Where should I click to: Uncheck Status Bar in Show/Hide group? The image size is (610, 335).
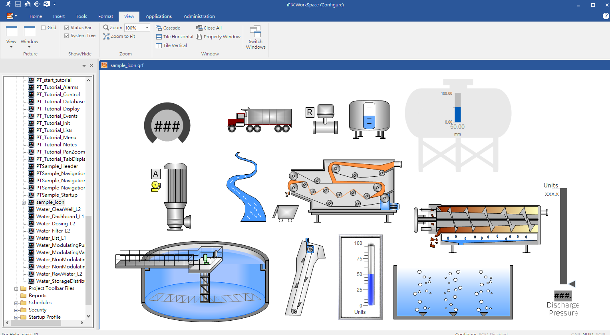point(66,27)
